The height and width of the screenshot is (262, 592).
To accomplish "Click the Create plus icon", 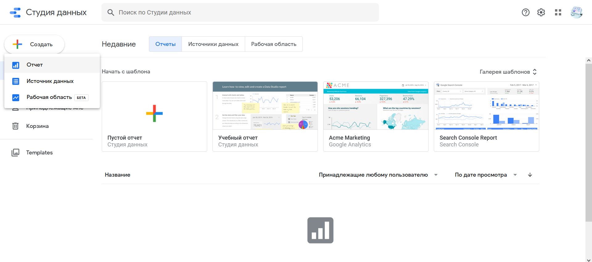I will (x=18, y=44).
